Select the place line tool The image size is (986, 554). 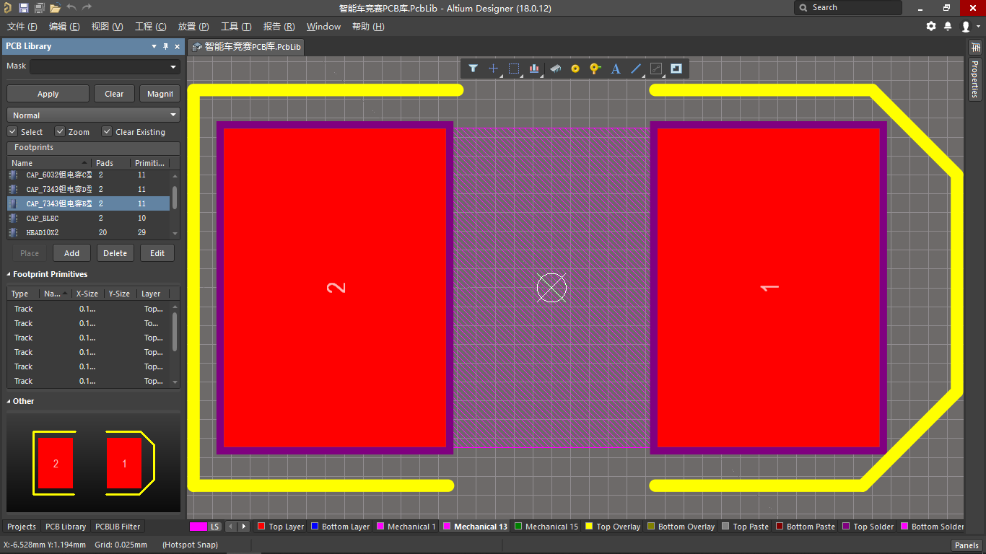(x=636, y=69)
